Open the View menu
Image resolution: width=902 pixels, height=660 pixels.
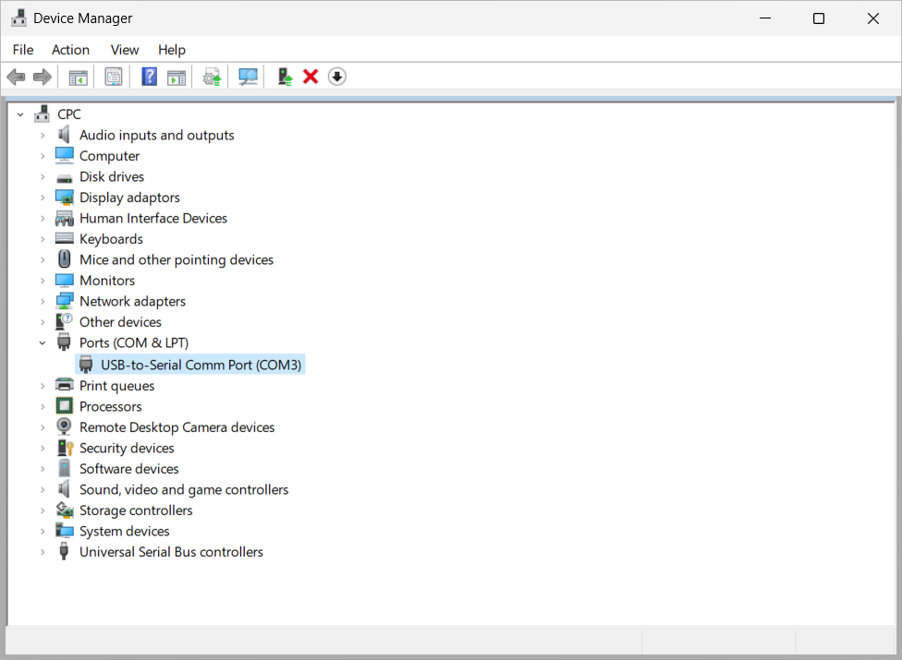(124, 50)
